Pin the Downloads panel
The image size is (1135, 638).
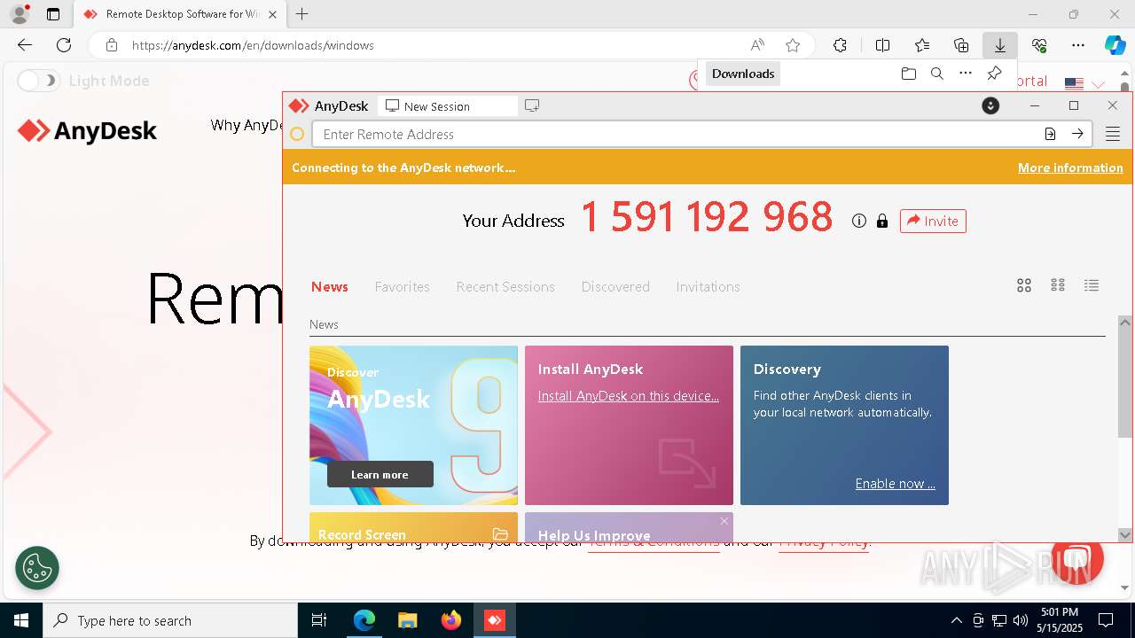point(995,74)
